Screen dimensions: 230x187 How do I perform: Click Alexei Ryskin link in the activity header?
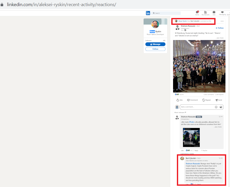[183, 21]
